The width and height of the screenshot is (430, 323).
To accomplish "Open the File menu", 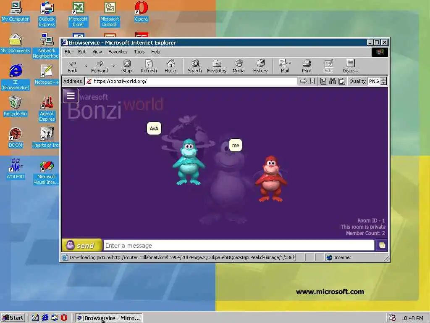I will point(68,52).
